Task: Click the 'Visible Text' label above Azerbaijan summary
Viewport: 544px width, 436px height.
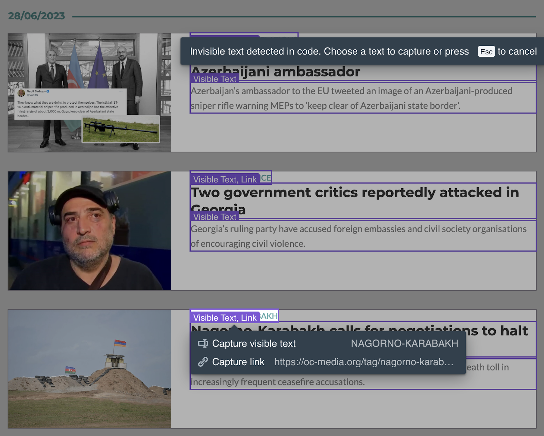Action: [215, 79]
